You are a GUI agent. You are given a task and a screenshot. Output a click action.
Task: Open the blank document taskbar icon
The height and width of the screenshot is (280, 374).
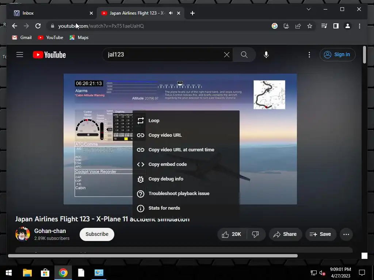(x=81, y=273)
